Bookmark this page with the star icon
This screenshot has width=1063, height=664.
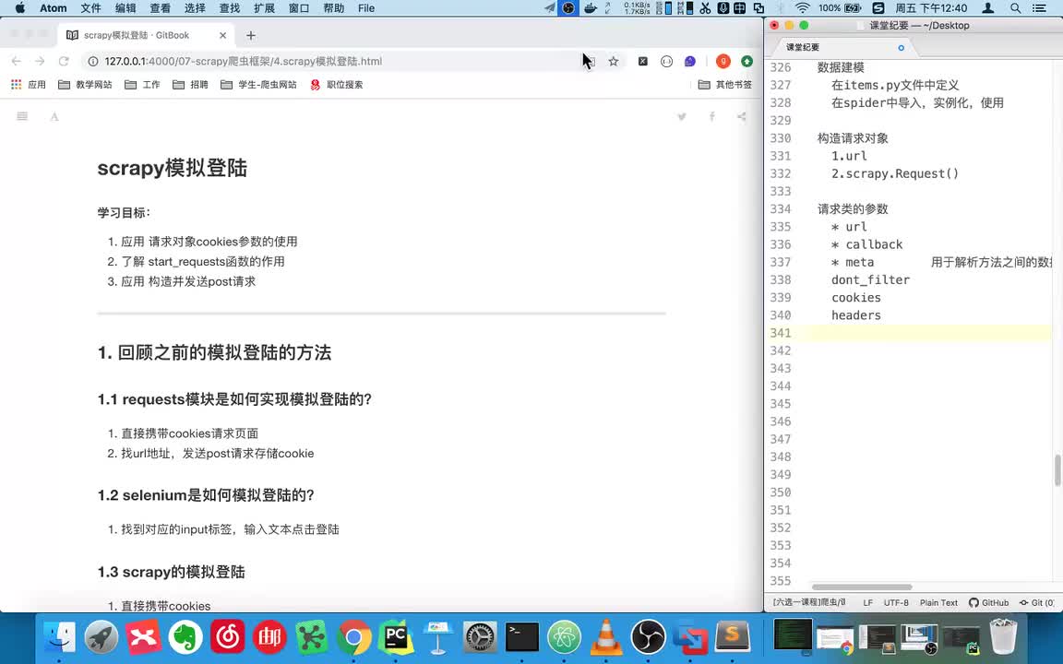614,61
